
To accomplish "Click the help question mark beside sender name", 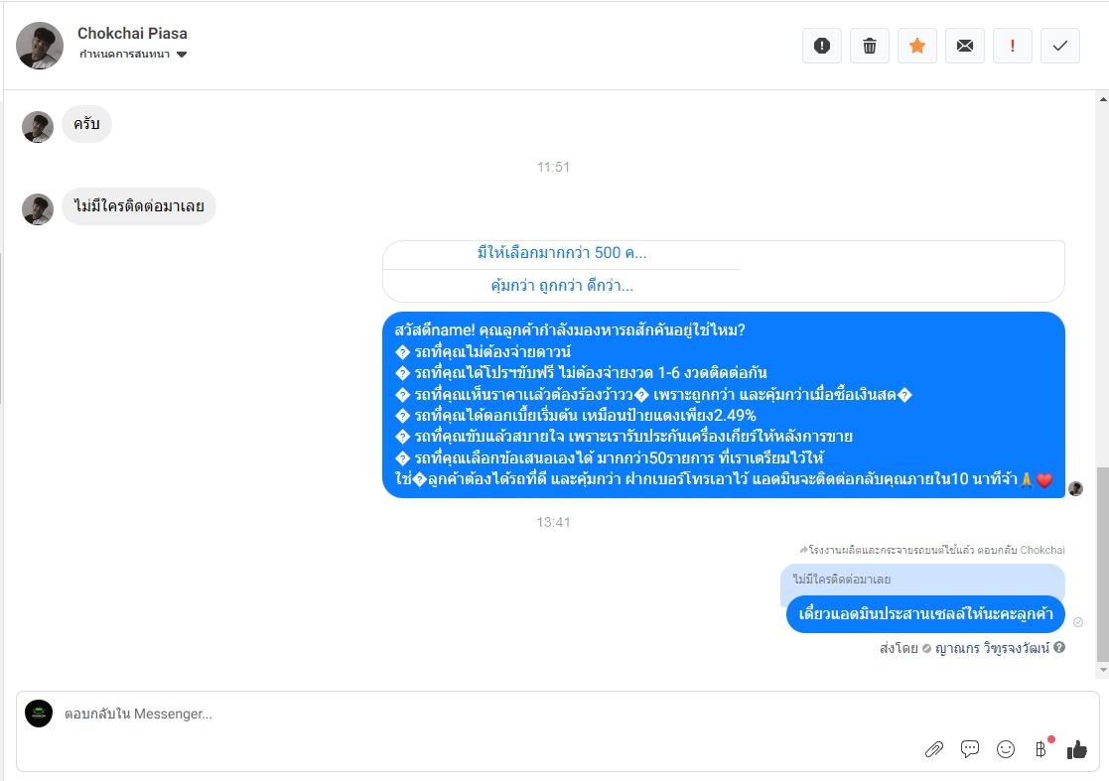I will click(1059, 647).
